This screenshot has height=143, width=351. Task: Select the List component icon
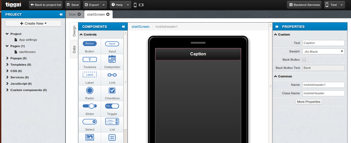[112, 122]
